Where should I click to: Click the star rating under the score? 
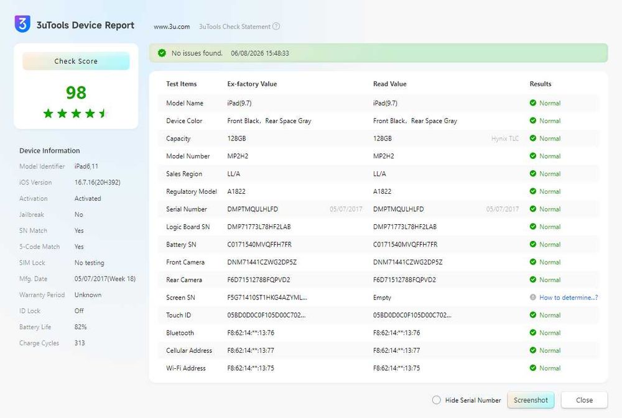75,114
